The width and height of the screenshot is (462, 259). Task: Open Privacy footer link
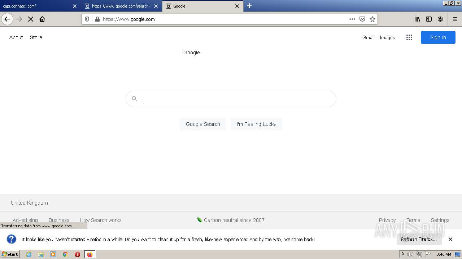387,220
